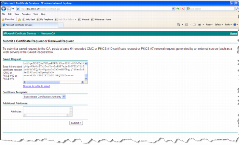Open the Help menu
Viewport: 239px width, 153px height.
43,14
